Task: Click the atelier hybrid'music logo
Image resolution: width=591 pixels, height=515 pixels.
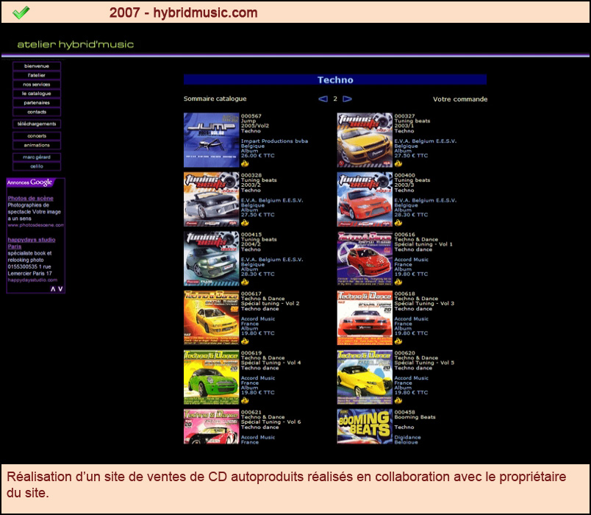Action: click(x=76, y=45)
